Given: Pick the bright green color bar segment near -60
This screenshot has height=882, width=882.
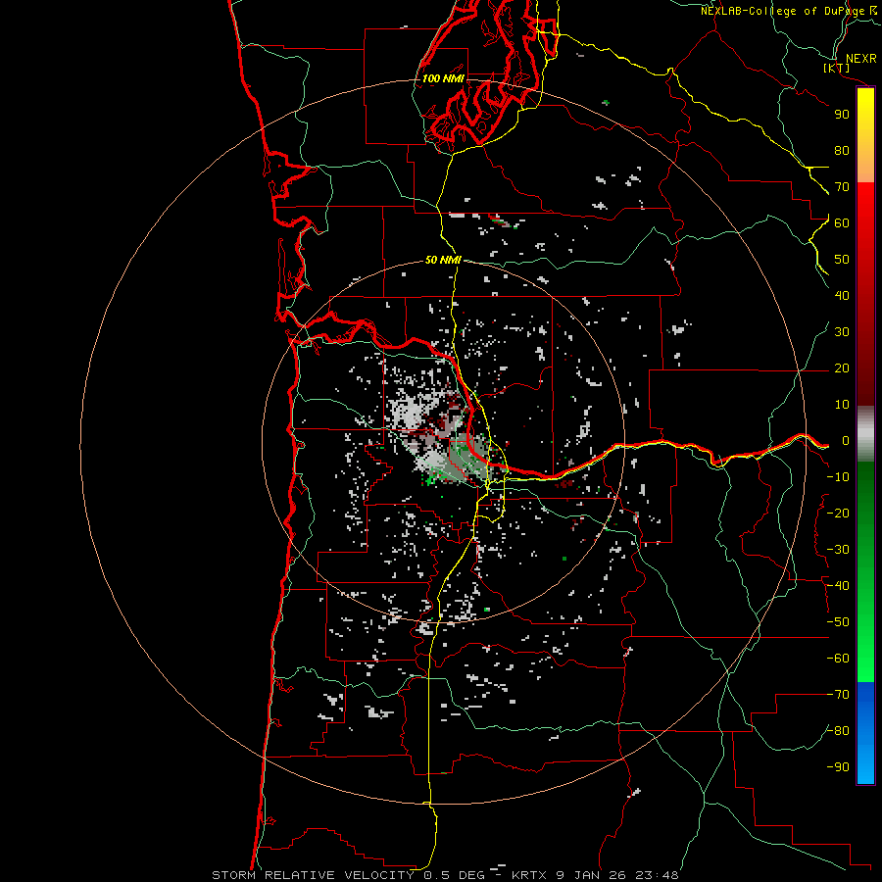Looking at the screenshot, I should click(x=865, y=663).
